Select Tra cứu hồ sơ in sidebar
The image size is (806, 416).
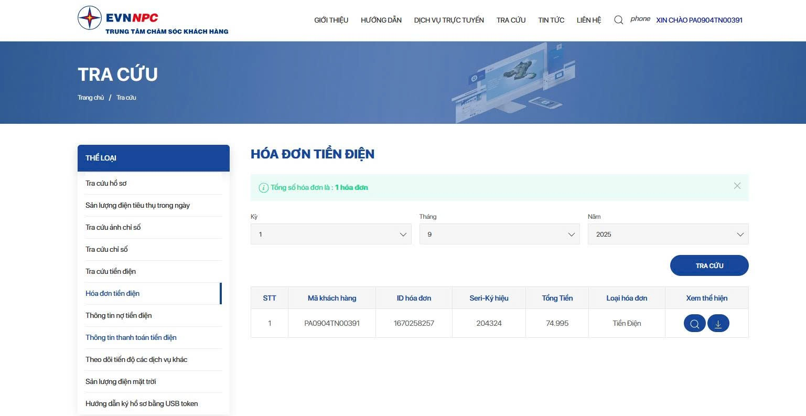[106, 183]
